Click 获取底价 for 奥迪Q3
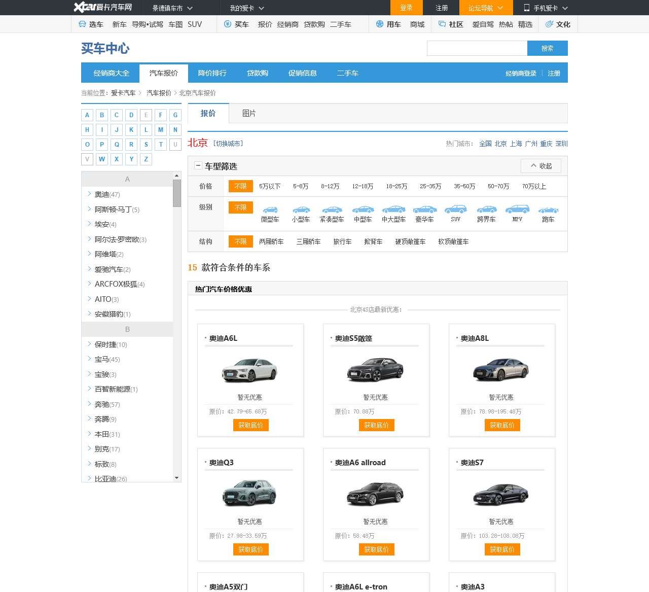The width and height of the screenshot is (649, 592). click(250, 549)
